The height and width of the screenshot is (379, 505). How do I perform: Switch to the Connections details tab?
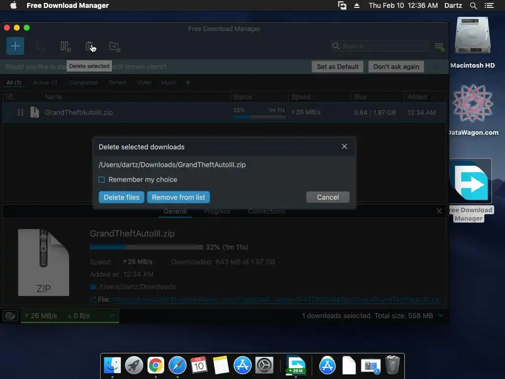266,211
